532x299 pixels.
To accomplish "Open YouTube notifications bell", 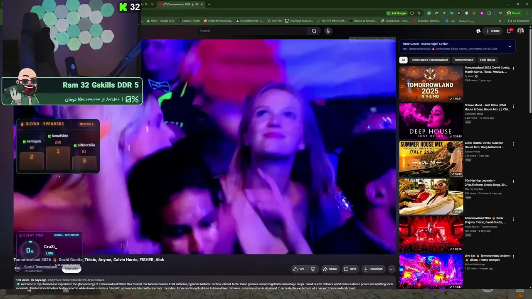I will tap(509, 31).
